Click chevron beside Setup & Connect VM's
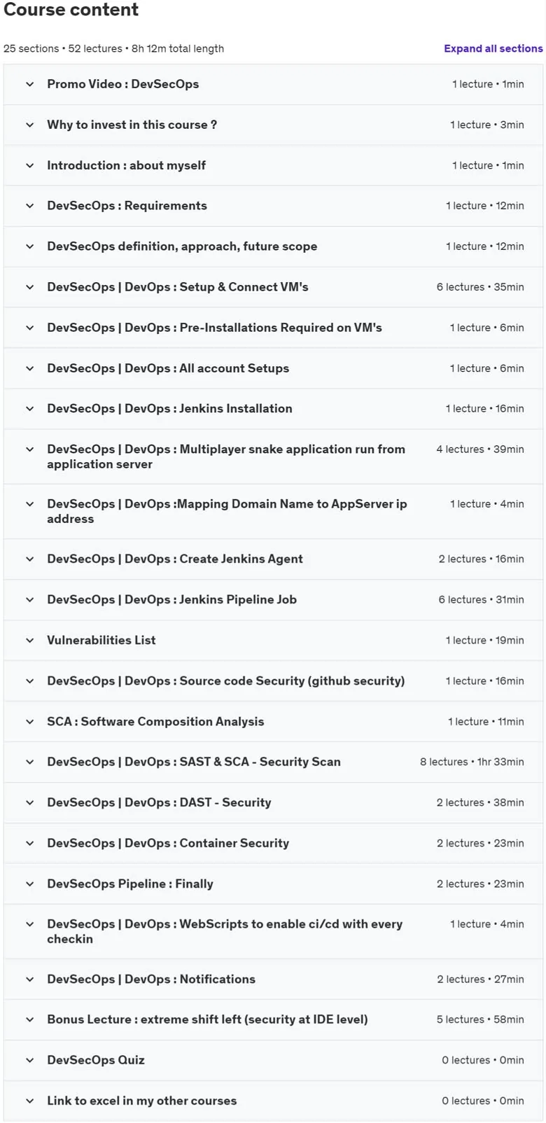 point(29,287)
